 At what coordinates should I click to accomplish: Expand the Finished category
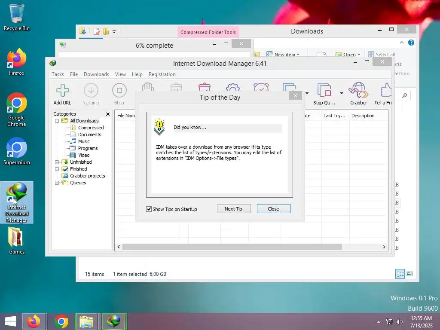(57, 169)
